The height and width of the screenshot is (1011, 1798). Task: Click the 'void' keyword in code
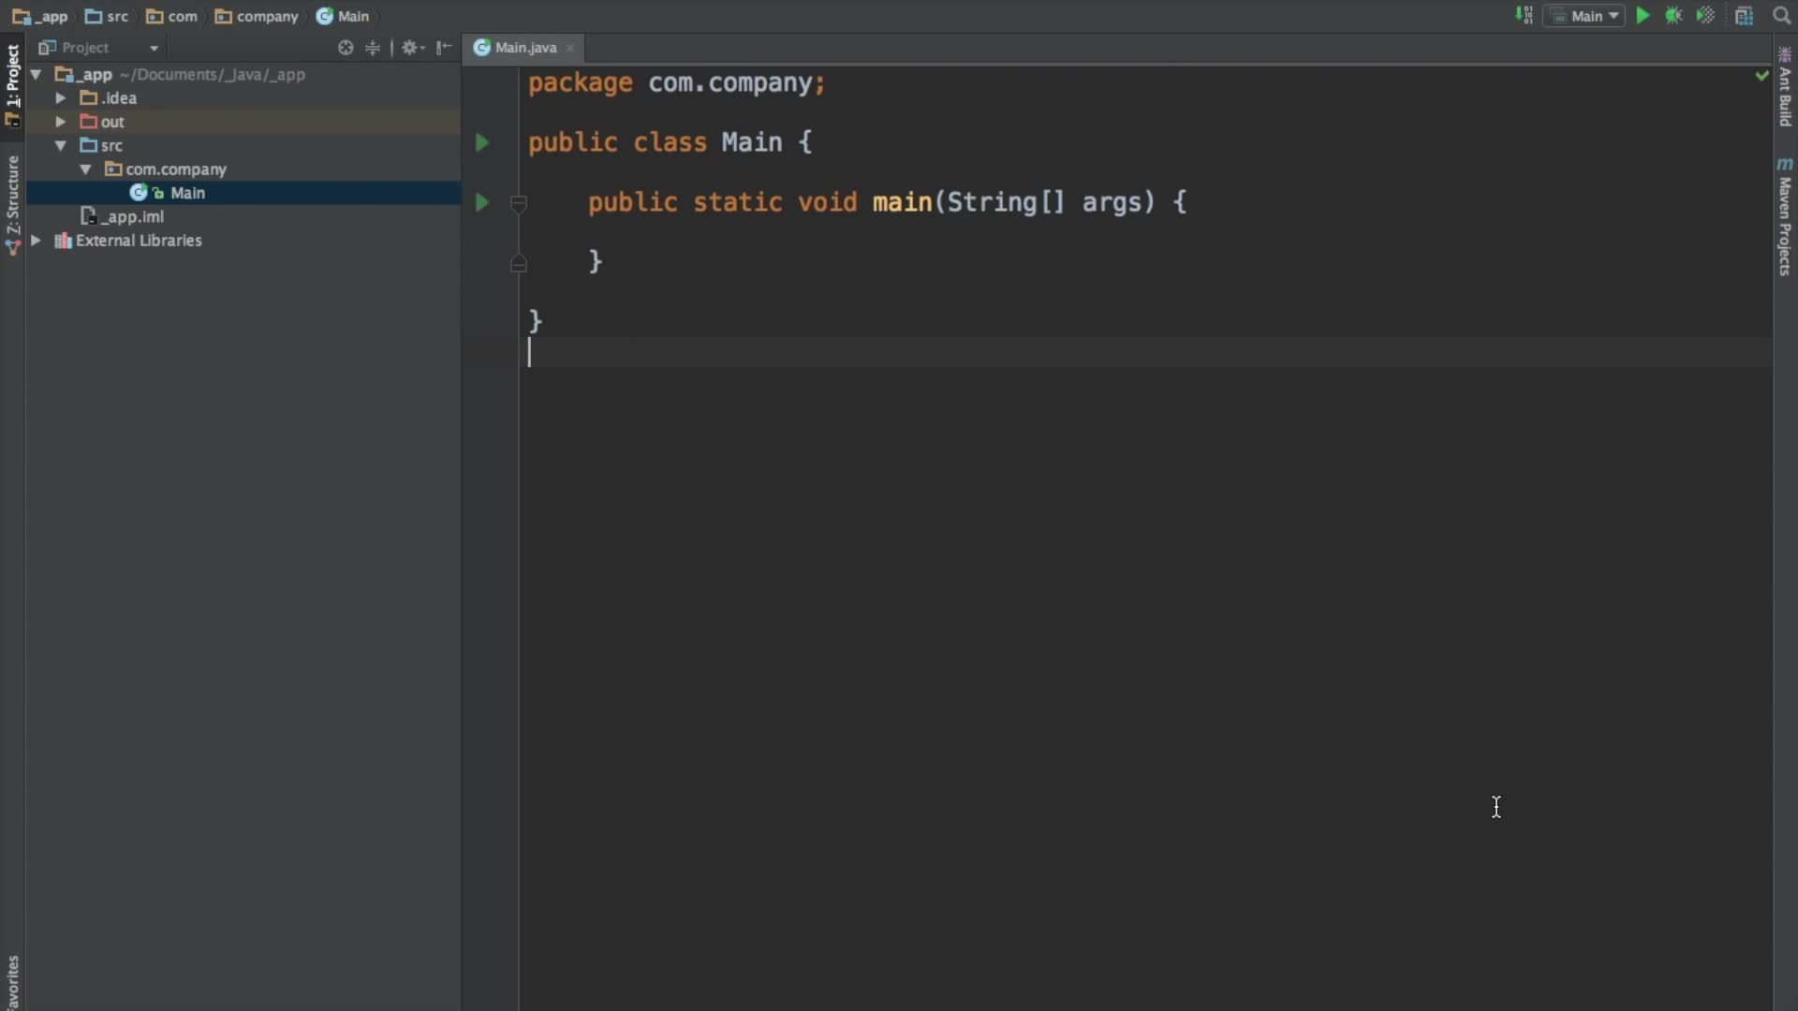coord(828,202)
